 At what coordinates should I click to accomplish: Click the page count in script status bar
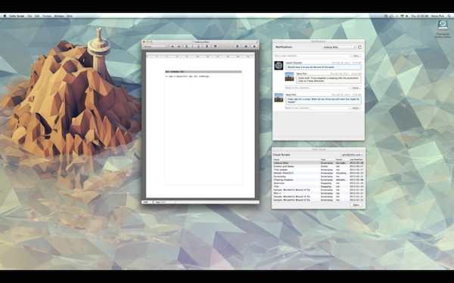[x=160, y=202]
